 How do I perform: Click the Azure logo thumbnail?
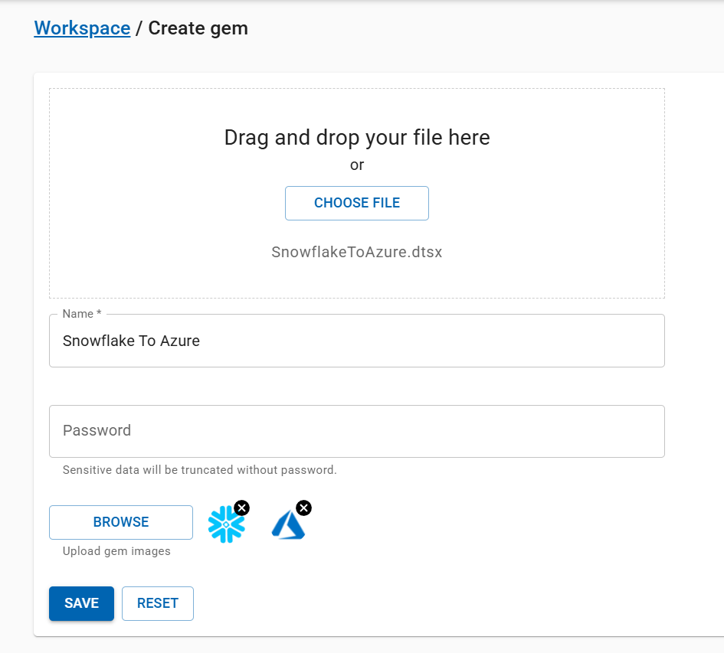coord(288,526)
